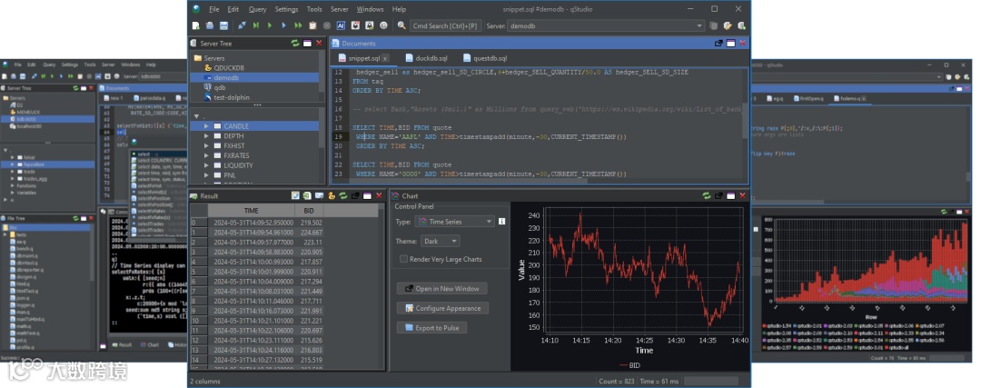Viewport: 981px width, 388px height.
Task: Expand the CANDLE table node
Action: click(207, 125)
